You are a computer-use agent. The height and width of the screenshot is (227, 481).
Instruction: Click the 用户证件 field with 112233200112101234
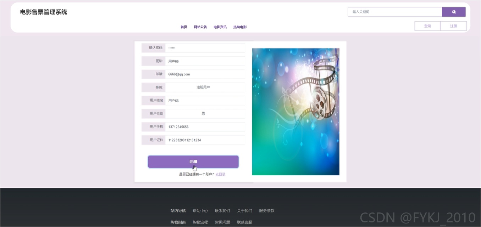[205, 140]
